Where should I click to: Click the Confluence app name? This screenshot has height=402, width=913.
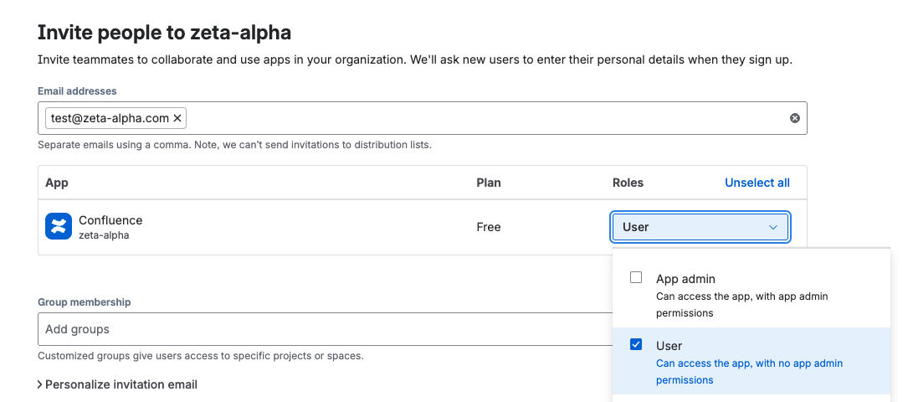pos(110,220)
